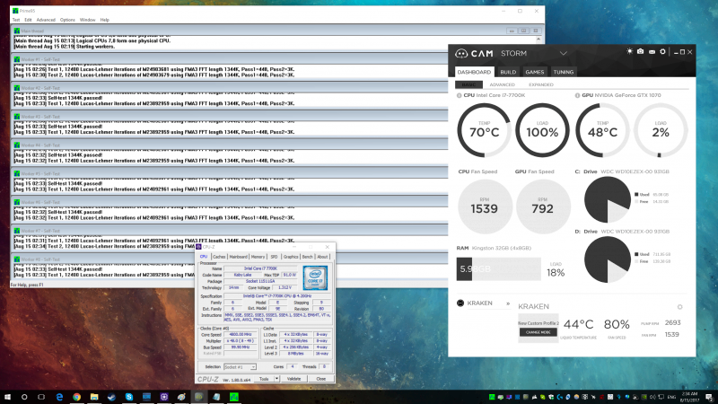Screen dimensions: 718x404
Task: Open the Advanced menu in Prime95
Action: (46, 20)
